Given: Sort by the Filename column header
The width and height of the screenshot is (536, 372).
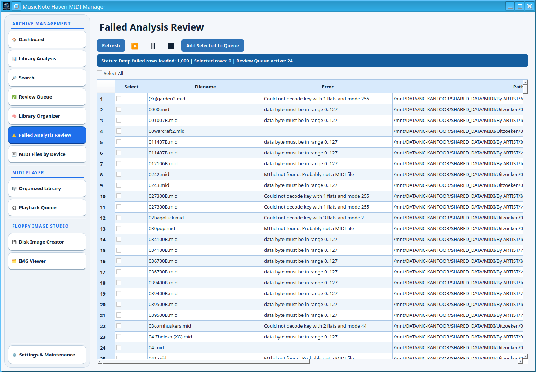Looking at the screenshot, I should 205,87.
